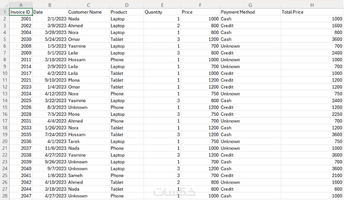Select row 28 header

4,196
